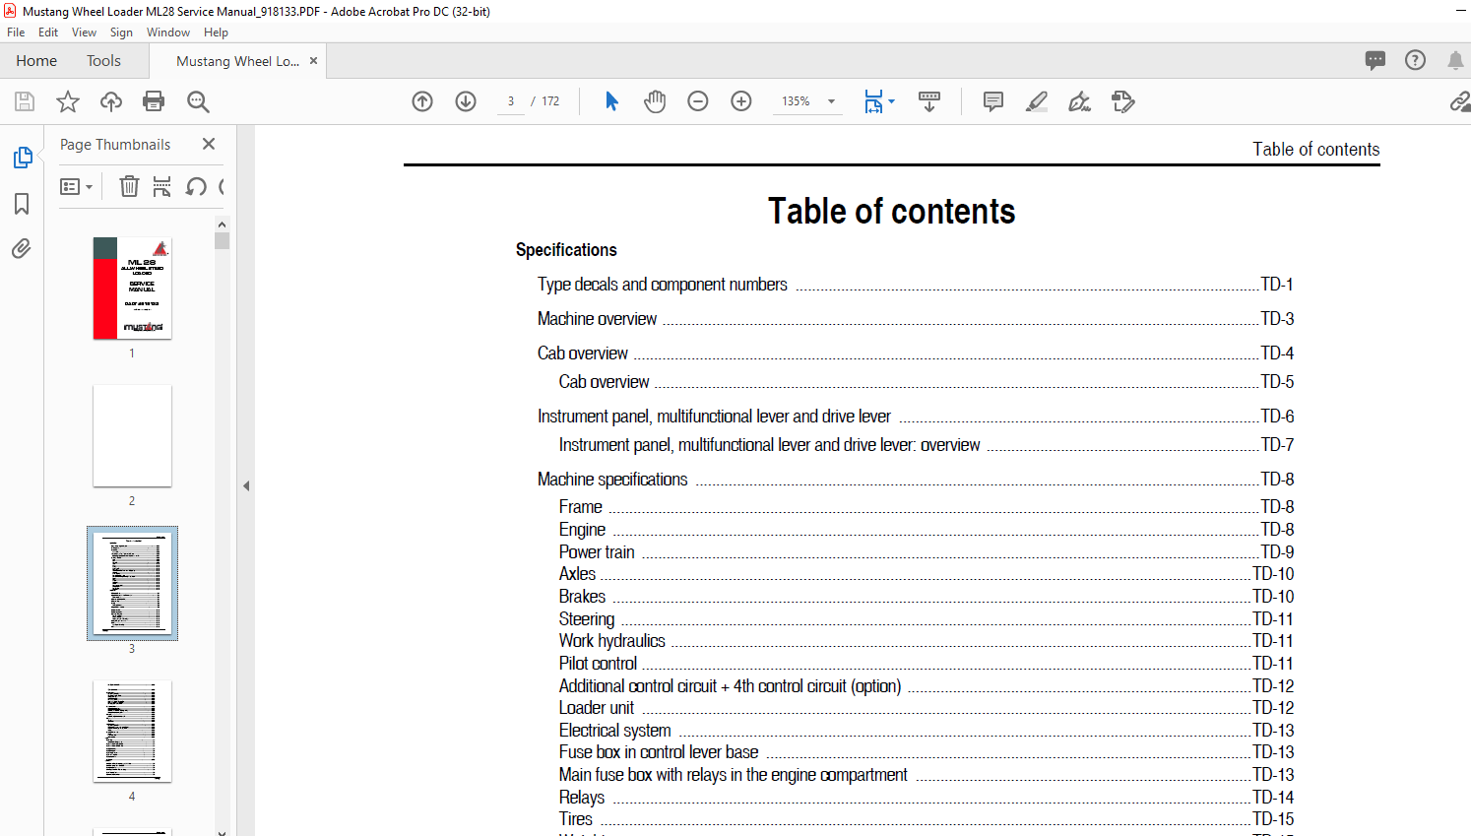Screen dimensions: 1471x836
Task: Click the Save file icon
Action: tap(25, 101)
